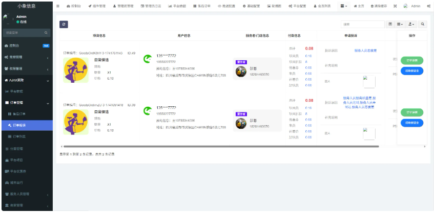This screenshot has height=213, width=434.
Task: Toggle the sidebar hamburger menu icon
Action: click(x=58, y=6)
